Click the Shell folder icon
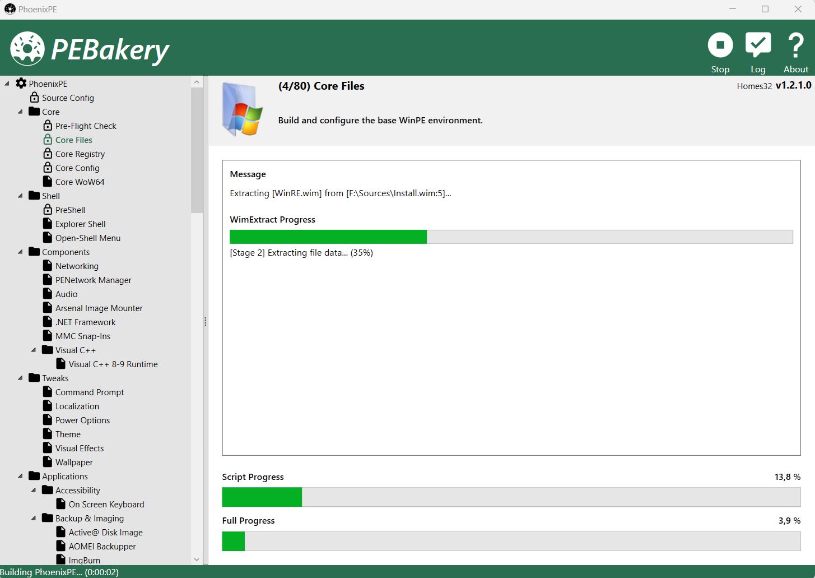 pyautogui.click(x=34, y=195)
